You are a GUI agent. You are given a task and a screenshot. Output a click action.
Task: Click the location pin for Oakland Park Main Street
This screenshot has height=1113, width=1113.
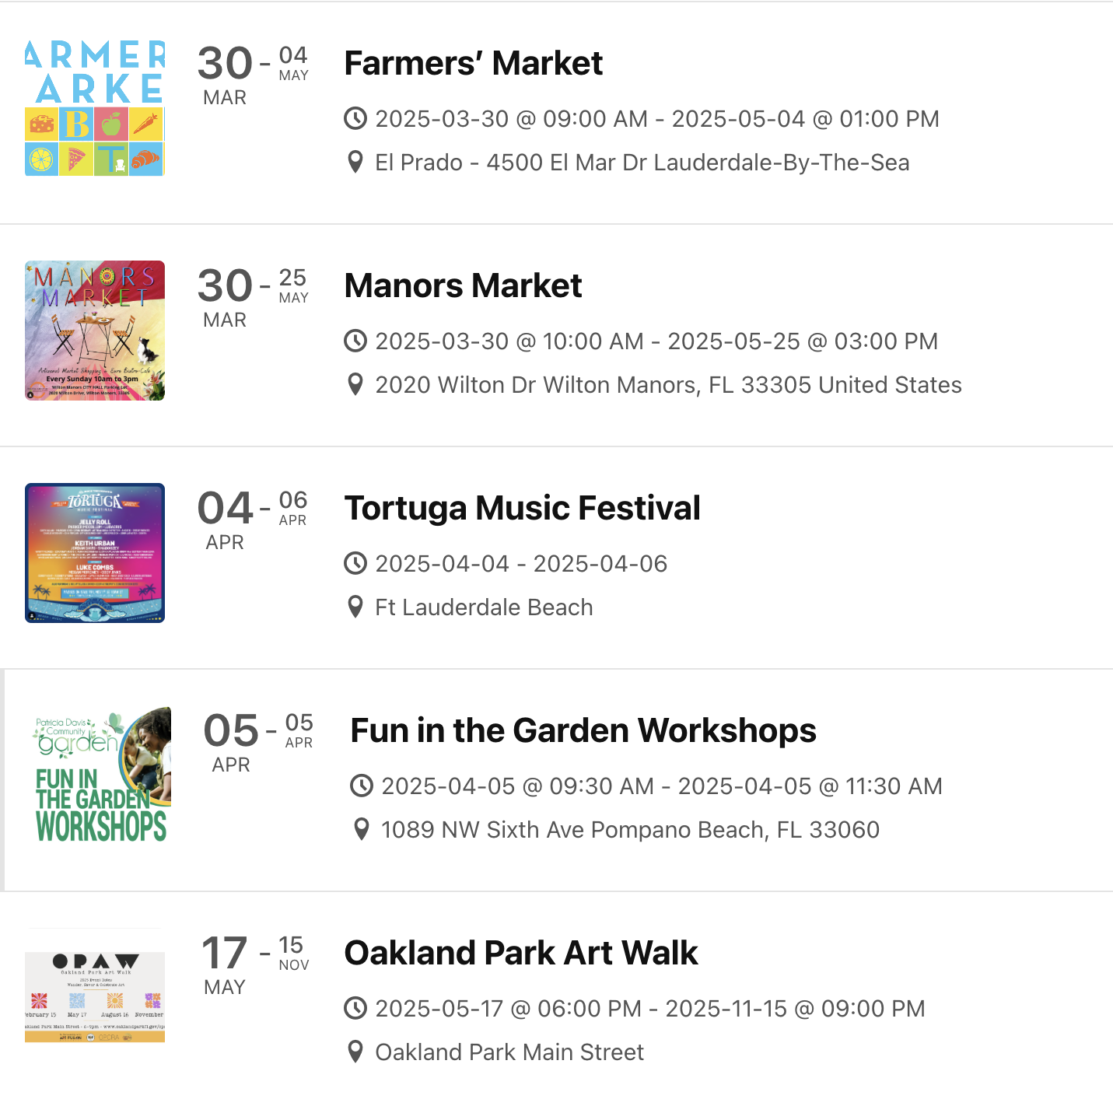[x=355, y=1052]
